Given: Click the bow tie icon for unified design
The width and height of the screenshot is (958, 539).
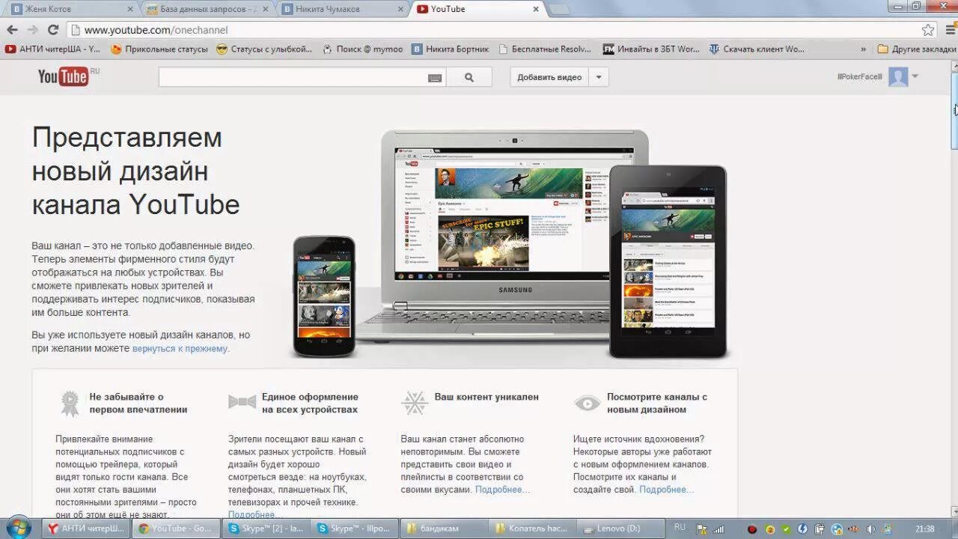Looking at the screenshot, I should pos(242,402).
